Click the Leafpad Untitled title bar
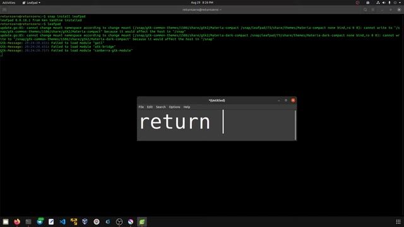Viewport: 404px width, 227px height. pos(217,100)
